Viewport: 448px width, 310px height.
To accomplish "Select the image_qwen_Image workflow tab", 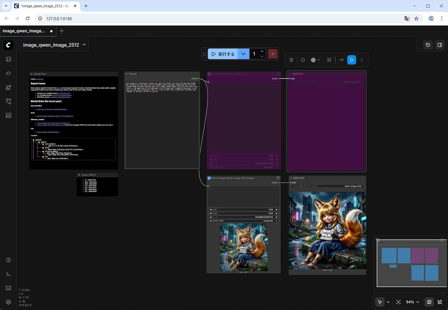I will coord(24,31).
